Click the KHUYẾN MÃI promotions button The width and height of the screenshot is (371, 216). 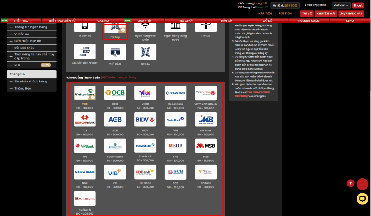(x=326, y=13)
